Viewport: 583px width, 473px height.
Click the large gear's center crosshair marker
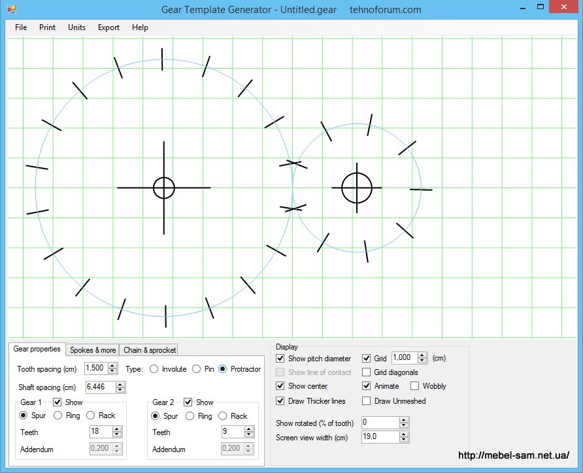(163, 188)
